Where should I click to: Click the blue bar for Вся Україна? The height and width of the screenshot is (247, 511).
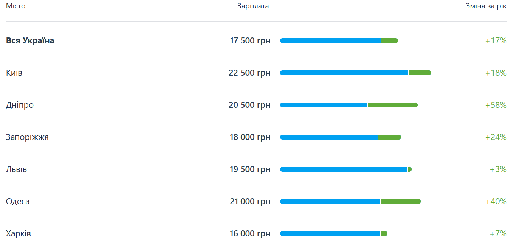click(330, 40)
